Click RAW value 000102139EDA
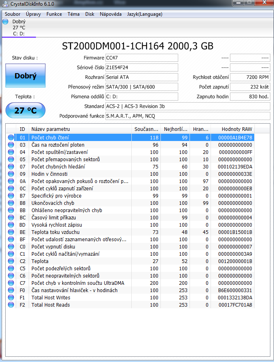This screenshot has width=274, height=362. [235, 167]
